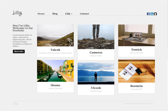Click the 'Graphic Design' tag under Camurus
This screenshot has height=111, width=168.
pos(96,56)
